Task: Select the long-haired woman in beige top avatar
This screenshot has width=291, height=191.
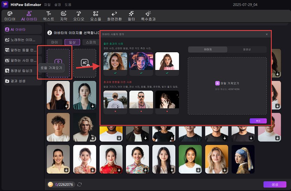Action: (x=164, y=159)
